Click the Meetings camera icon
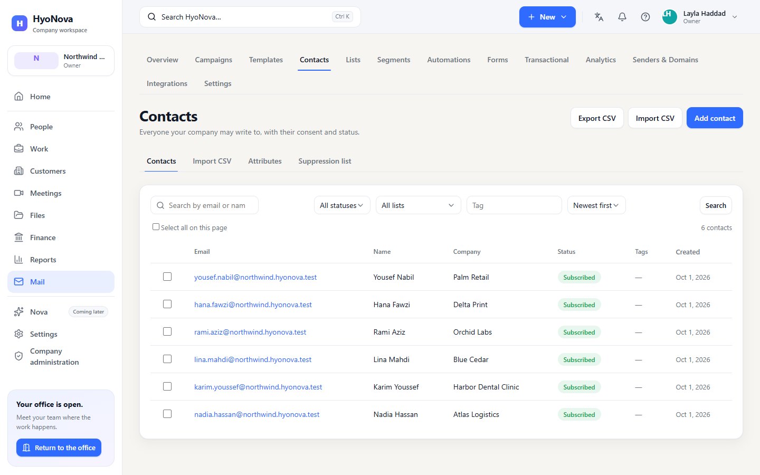The image size is (760, 475). pos(19,193)
